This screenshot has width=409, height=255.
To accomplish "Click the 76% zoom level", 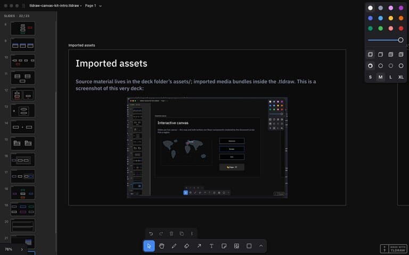I will [9, 249].
